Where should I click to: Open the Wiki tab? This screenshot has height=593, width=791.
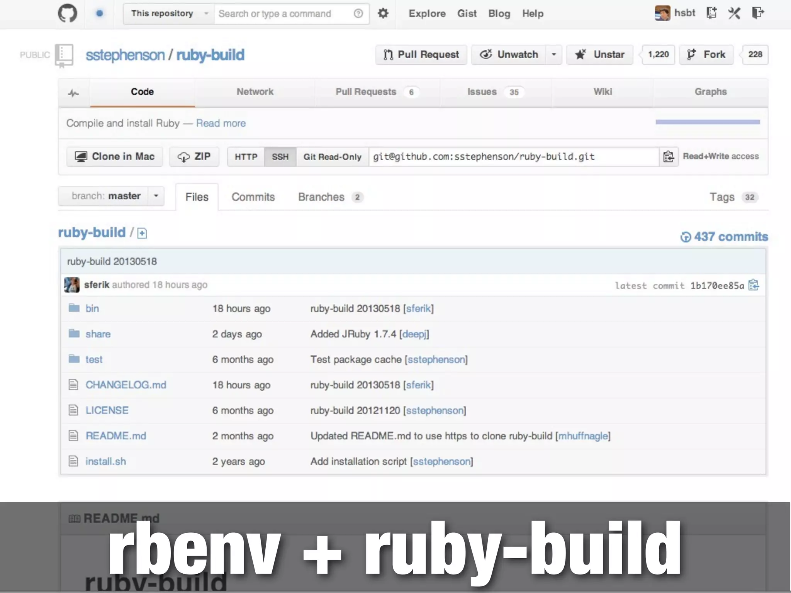[603, 92]
